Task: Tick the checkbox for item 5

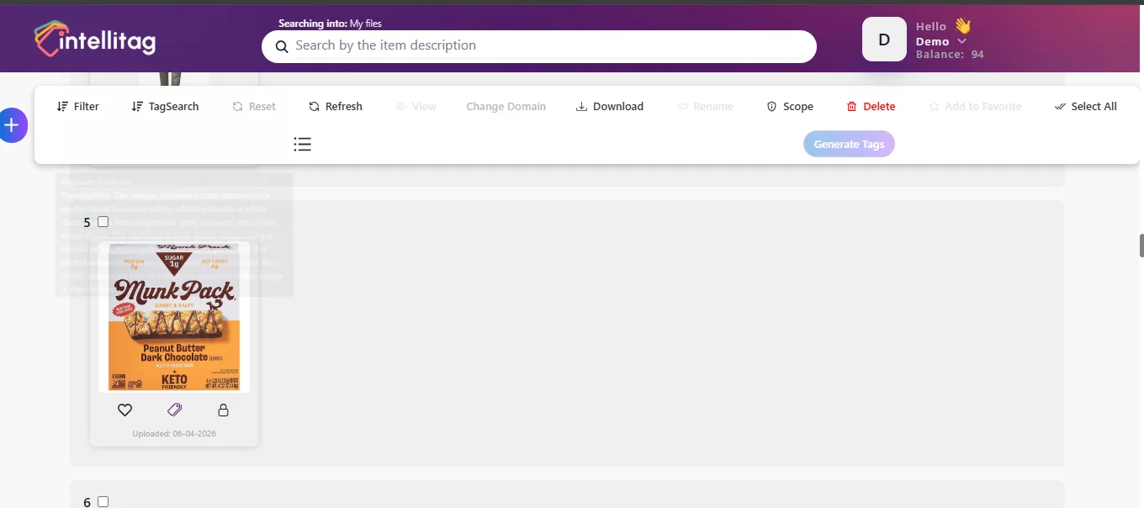Action: pos(103,222)
